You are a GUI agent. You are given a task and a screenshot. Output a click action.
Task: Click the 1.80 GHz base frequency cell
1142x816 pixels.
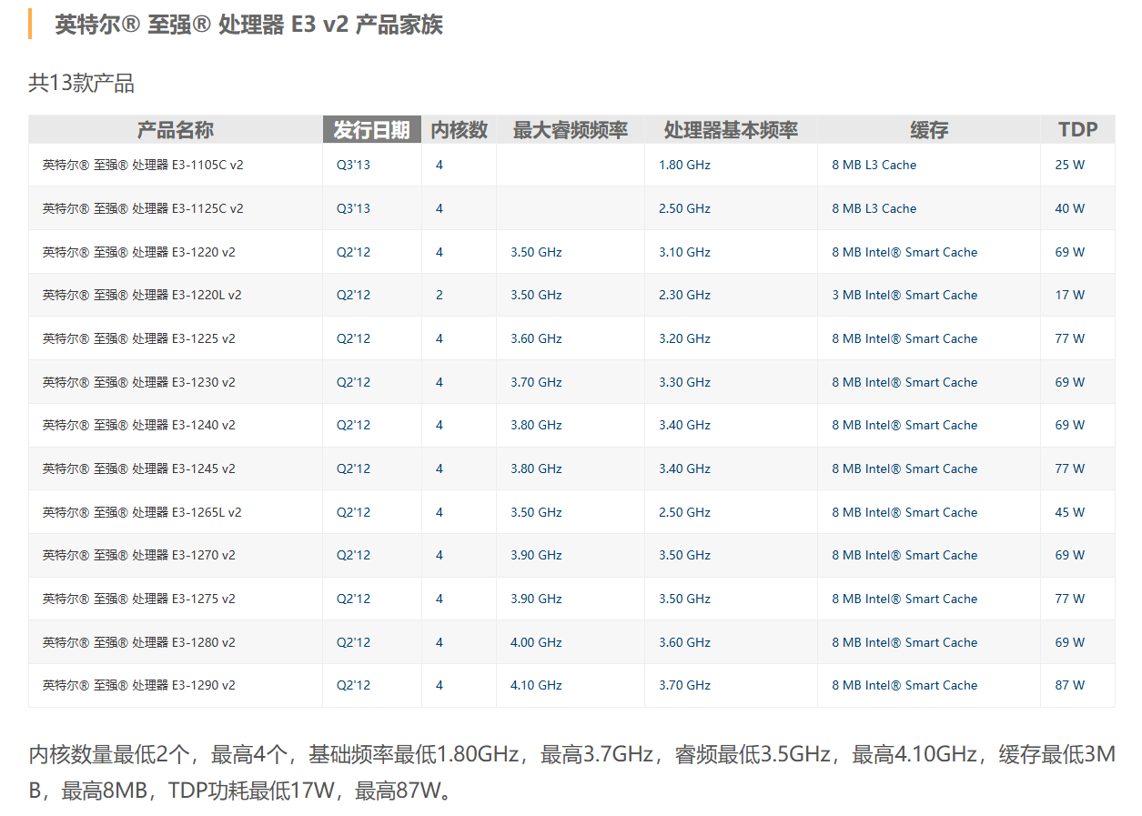(x=684, y=166)
